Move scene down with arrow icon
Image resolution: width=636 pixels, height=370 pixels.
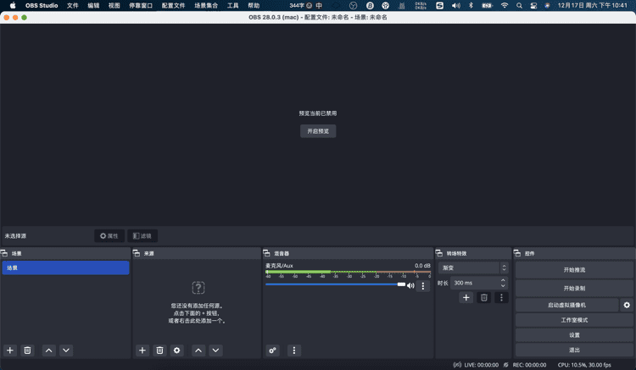[66, 351]
